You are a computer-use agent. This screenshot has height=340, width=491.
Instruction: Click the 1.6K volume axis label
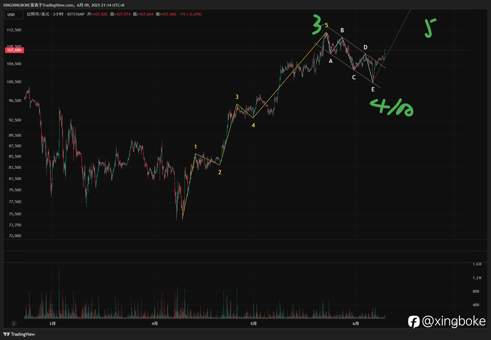pyautogui.click(x=477, y=264)
